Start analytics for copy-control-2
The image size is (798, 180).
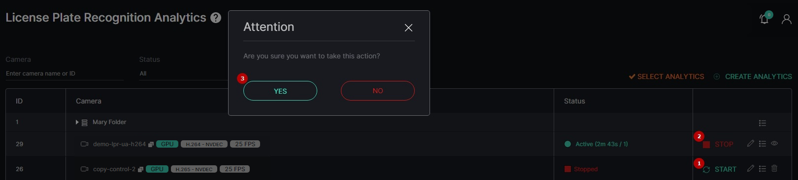(x=720, y=169)
